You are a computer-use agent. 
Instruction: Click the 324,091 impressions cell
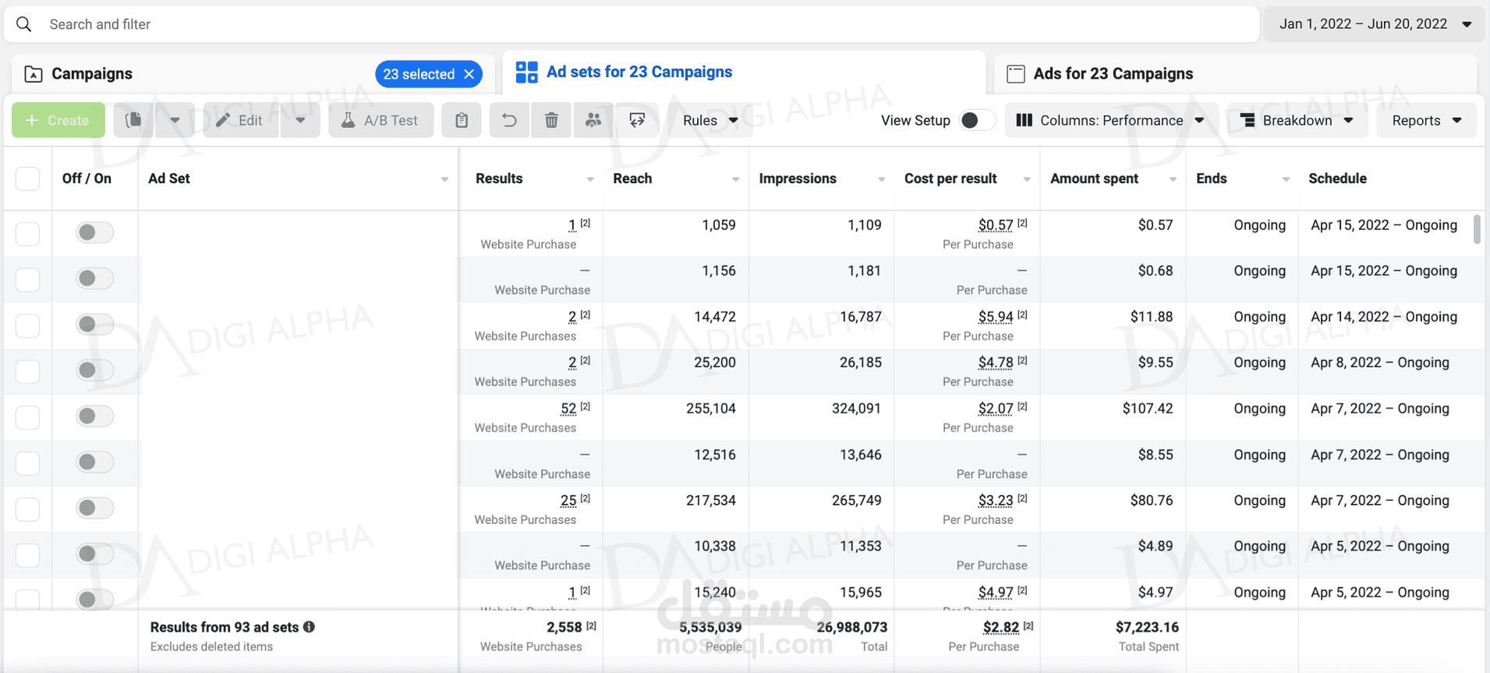[856, 409]
